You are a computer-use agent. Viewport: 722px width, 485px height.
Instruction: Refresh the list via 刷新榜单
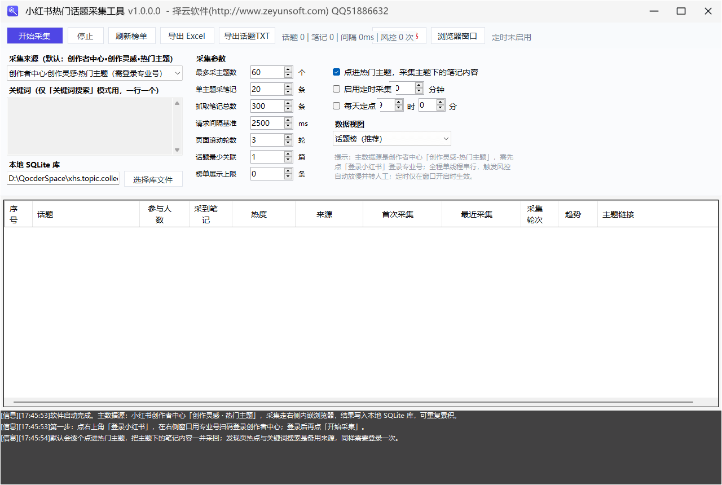(x=131, y=36)
